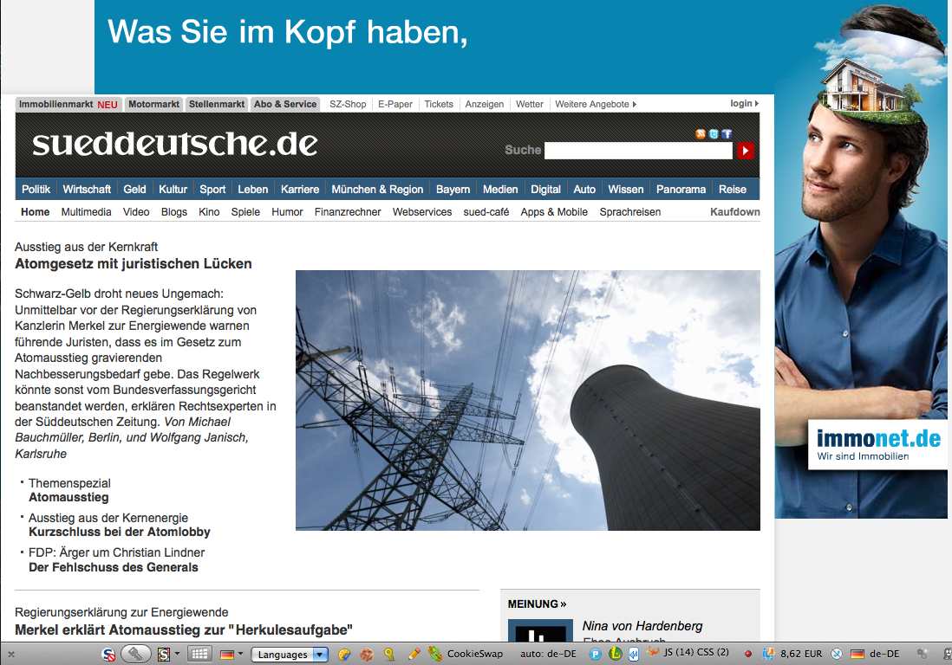Click the Facebook icon next to the search bar

pyautogui.click(x=727, y=134)
